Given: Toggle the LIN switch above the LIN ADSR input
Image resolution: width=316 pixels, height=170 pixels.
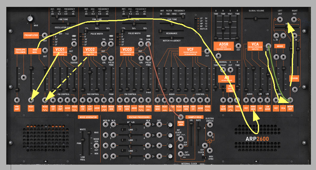Looking at the screenshot, I should tap(267, 94).
